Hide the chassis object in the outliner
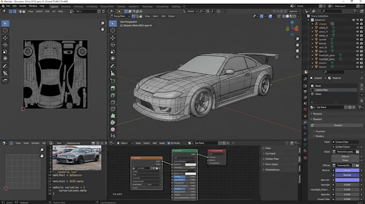 tap(357, 24)
